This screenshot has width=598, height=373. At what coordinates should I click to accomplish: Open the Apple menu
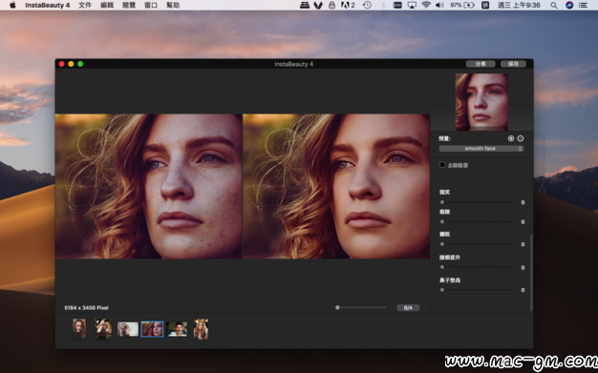pos(12,5)
